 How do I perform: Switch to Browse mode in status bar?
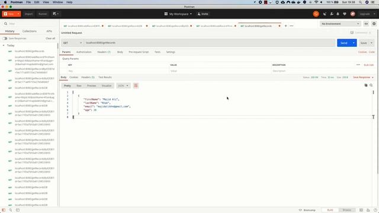[347, 210]
